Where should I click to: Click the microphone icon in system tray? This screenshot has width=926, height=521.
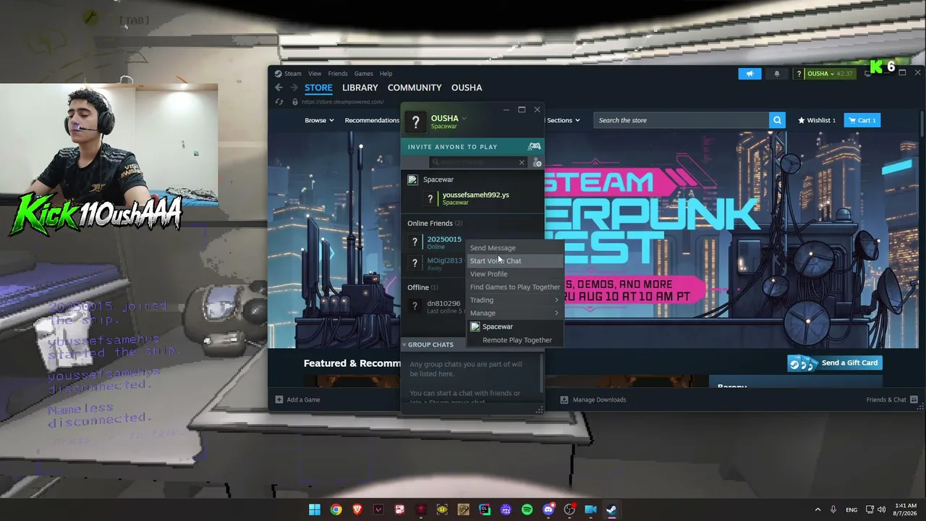point(833,509)
